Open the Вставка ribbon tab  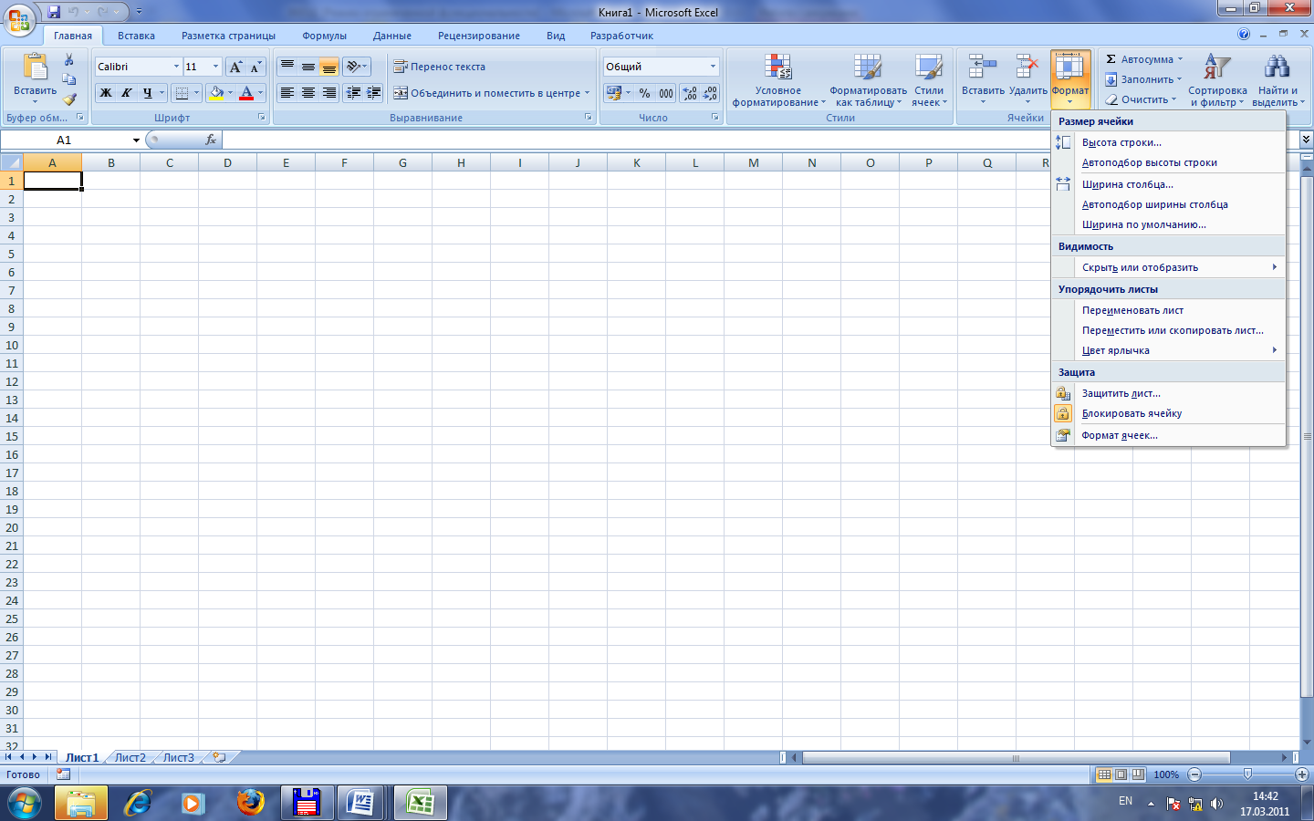coord(136,36)
